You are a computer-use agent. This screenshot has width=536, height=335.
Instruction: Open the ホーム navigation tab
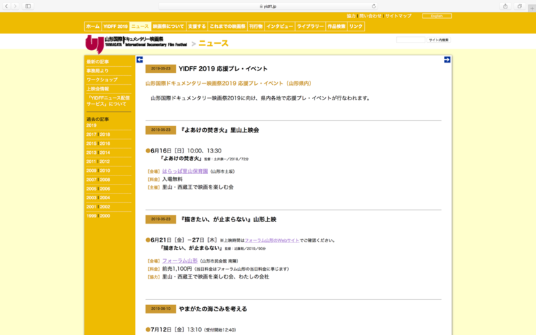point(93,26)
